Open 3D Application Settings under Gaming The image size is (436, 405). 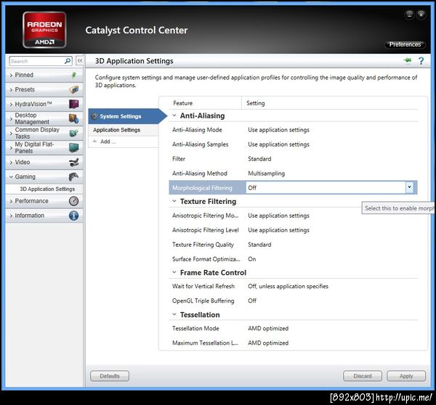pyautogui.click(x=47, y=189)
